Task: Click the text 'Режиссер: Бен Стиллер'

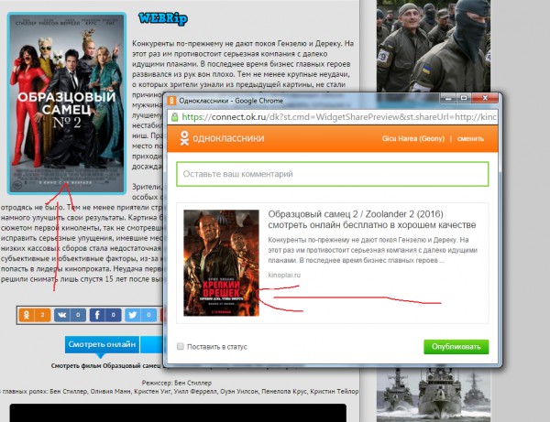Action: 176,383
